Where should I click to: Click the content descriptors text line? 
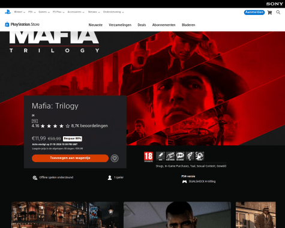coord(191,166)
